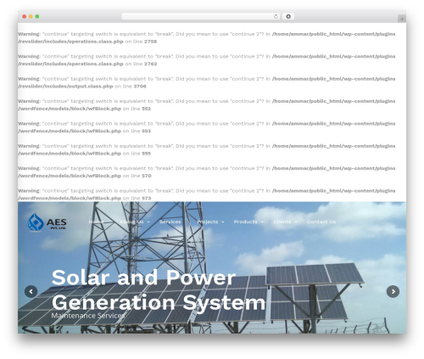Click the Maintenance Services subtitle
Screen dimensions: 424x359
point(88,316)
